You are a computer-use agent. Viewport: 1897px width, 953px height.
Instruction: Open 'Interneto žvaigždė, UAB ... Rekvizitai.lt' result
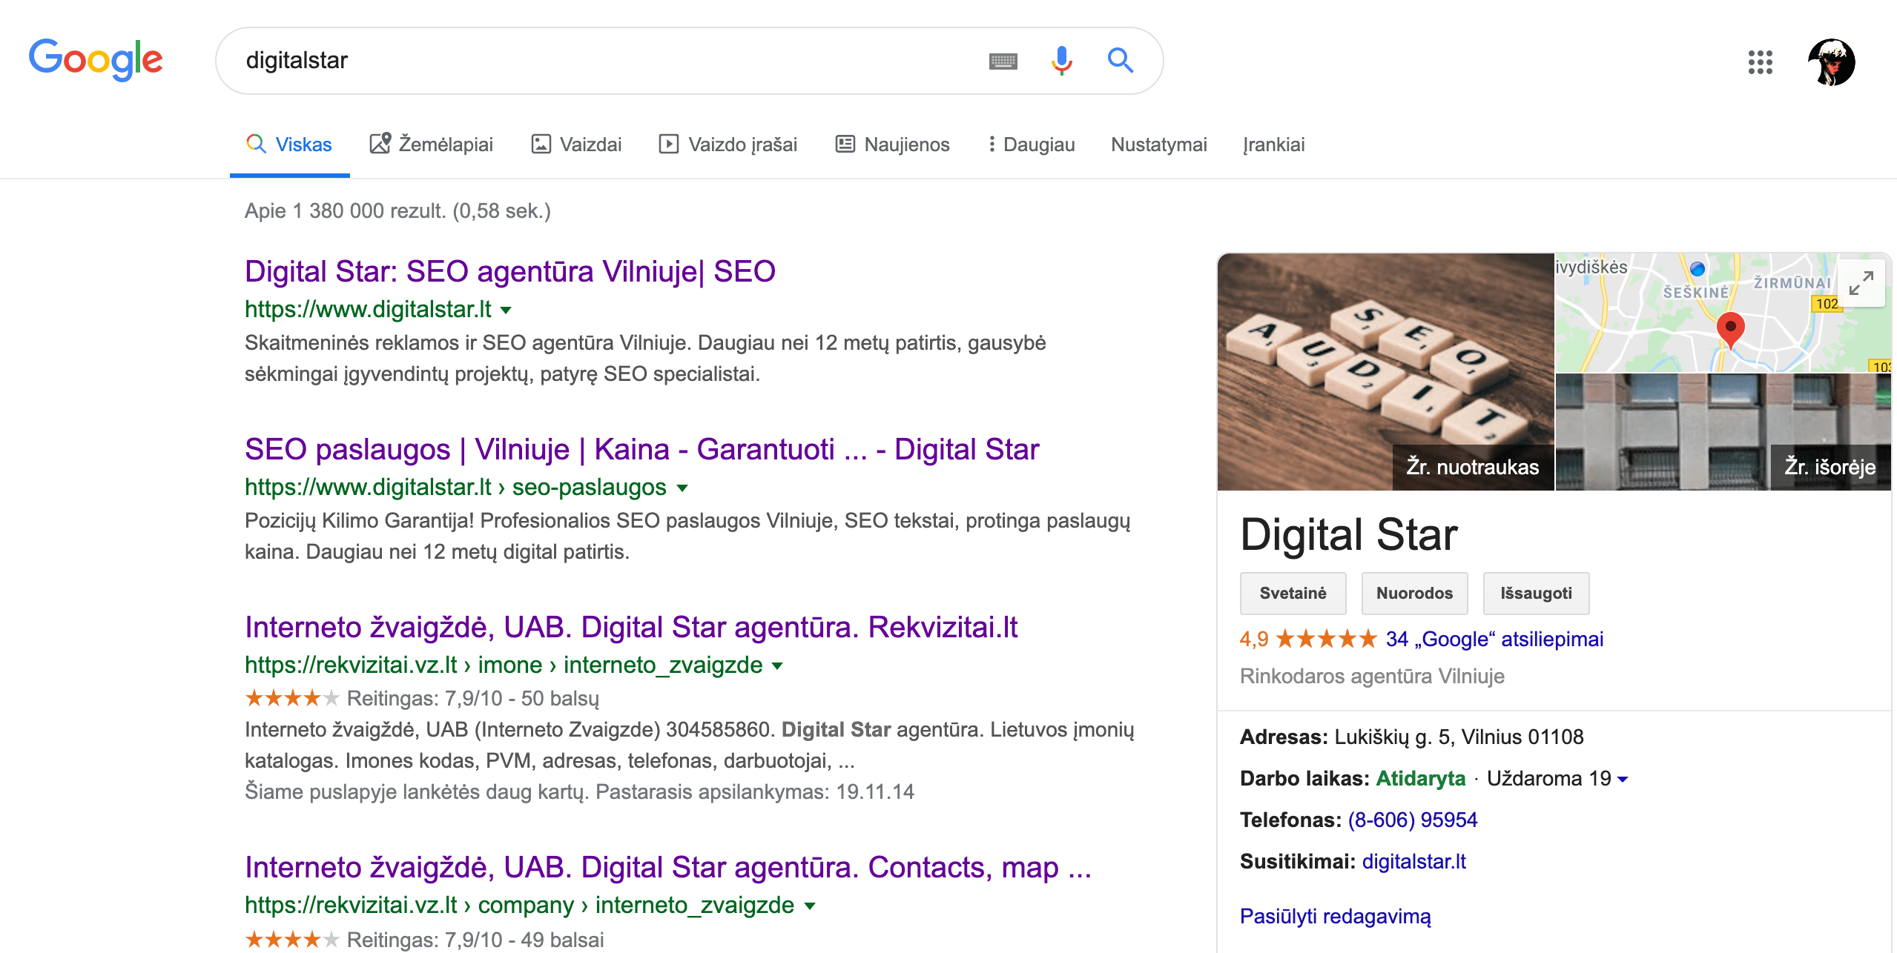tap(631, 627)
